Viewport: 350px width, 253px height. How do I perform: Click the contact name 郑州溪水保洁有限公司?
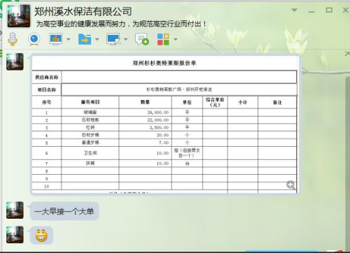pos(83,11)
